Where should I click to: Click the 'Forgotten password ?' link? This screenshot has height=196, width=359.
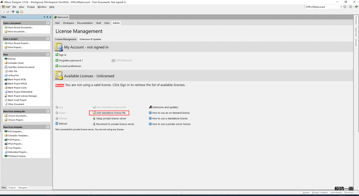pos(71,60)
